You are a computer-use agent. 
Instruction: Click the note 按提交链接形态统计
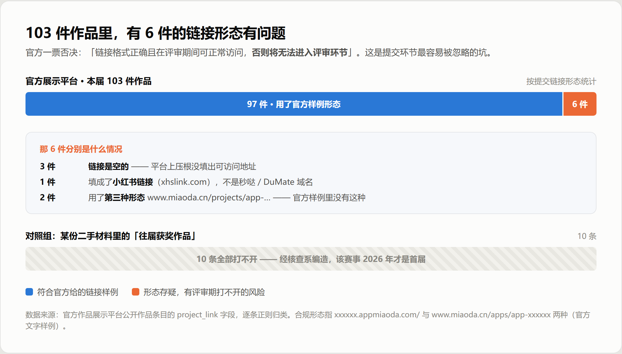coord(561,82)
